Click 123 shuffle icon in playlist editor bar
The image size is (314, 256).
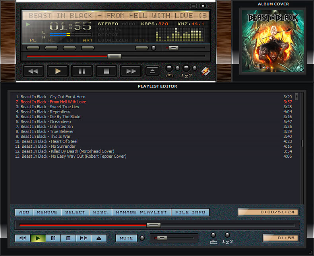pyautogui.click(x=227, y=242)
